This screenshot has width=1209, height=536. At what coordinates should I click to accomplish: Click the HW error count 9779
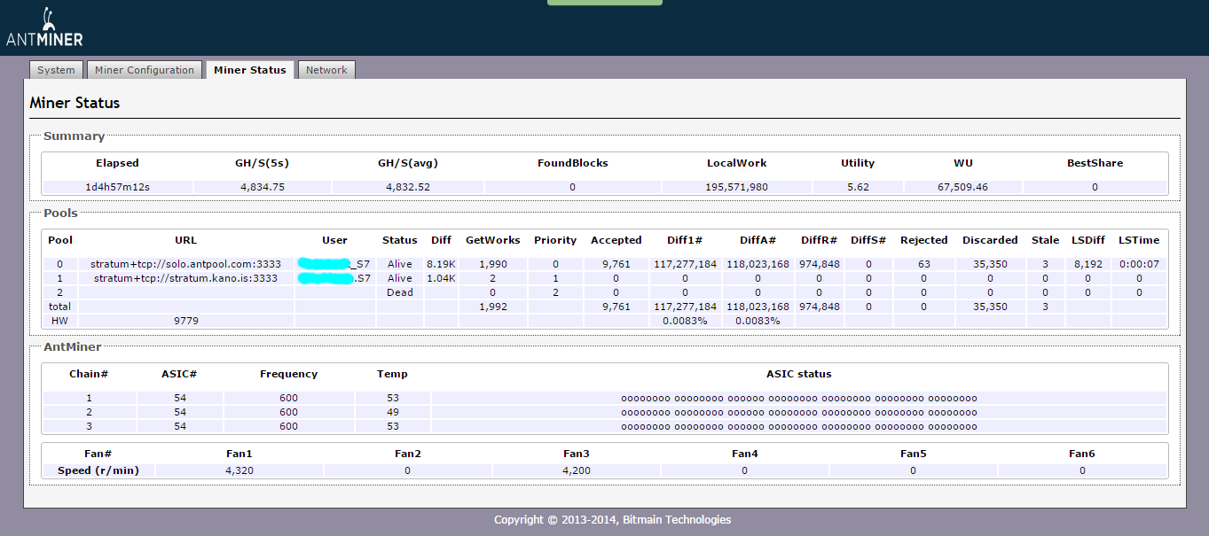pos(185,321)
